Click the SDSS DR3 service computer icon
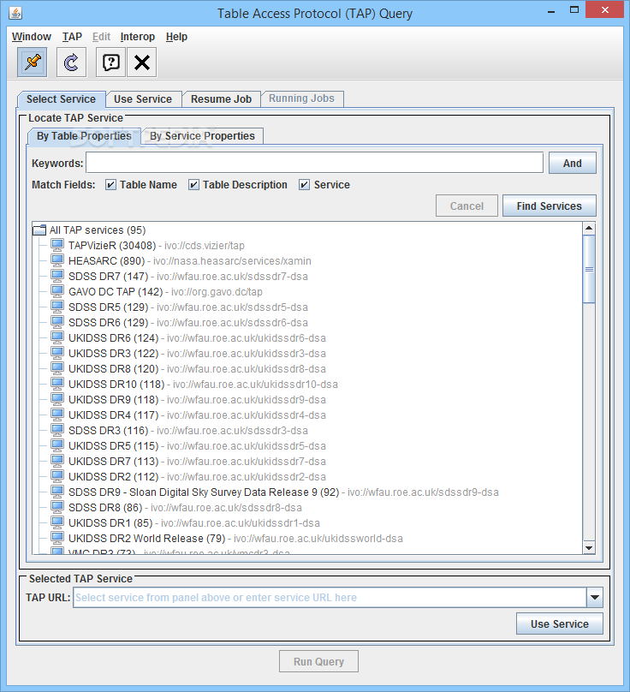The width and height of the screenshot is (630, 692). coord(57,430)
